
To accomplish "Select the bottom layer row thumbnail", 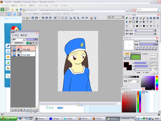I will [14, 54].
